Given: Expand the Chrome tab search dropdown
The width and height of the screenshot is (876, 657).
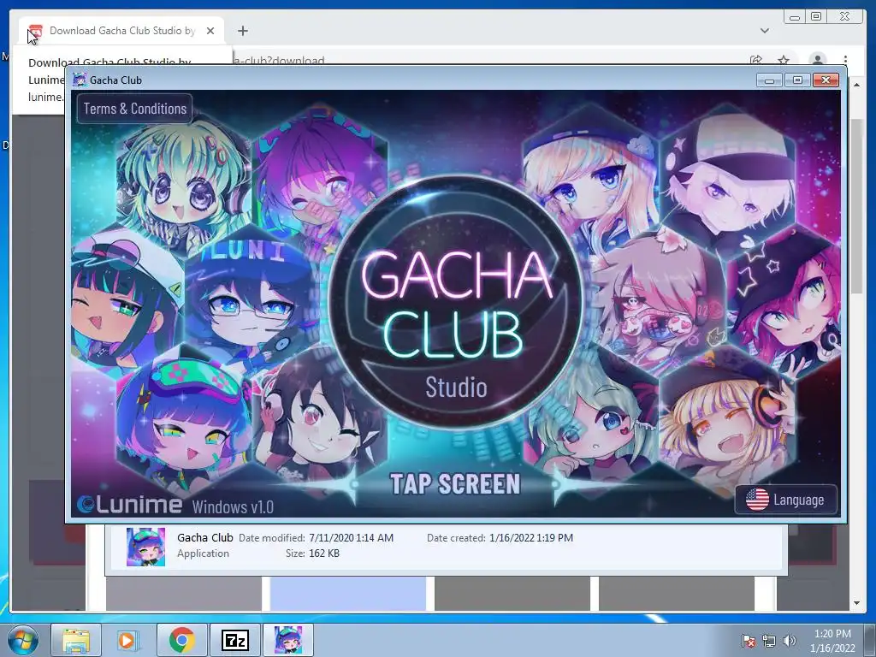Looking at the screenshot, I should pyautogui.click(x=764, y=31).
